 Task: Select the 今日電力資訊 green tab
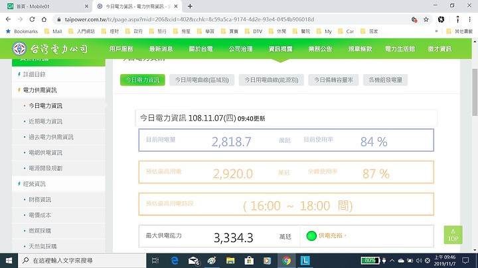click(x=142, y=80)
